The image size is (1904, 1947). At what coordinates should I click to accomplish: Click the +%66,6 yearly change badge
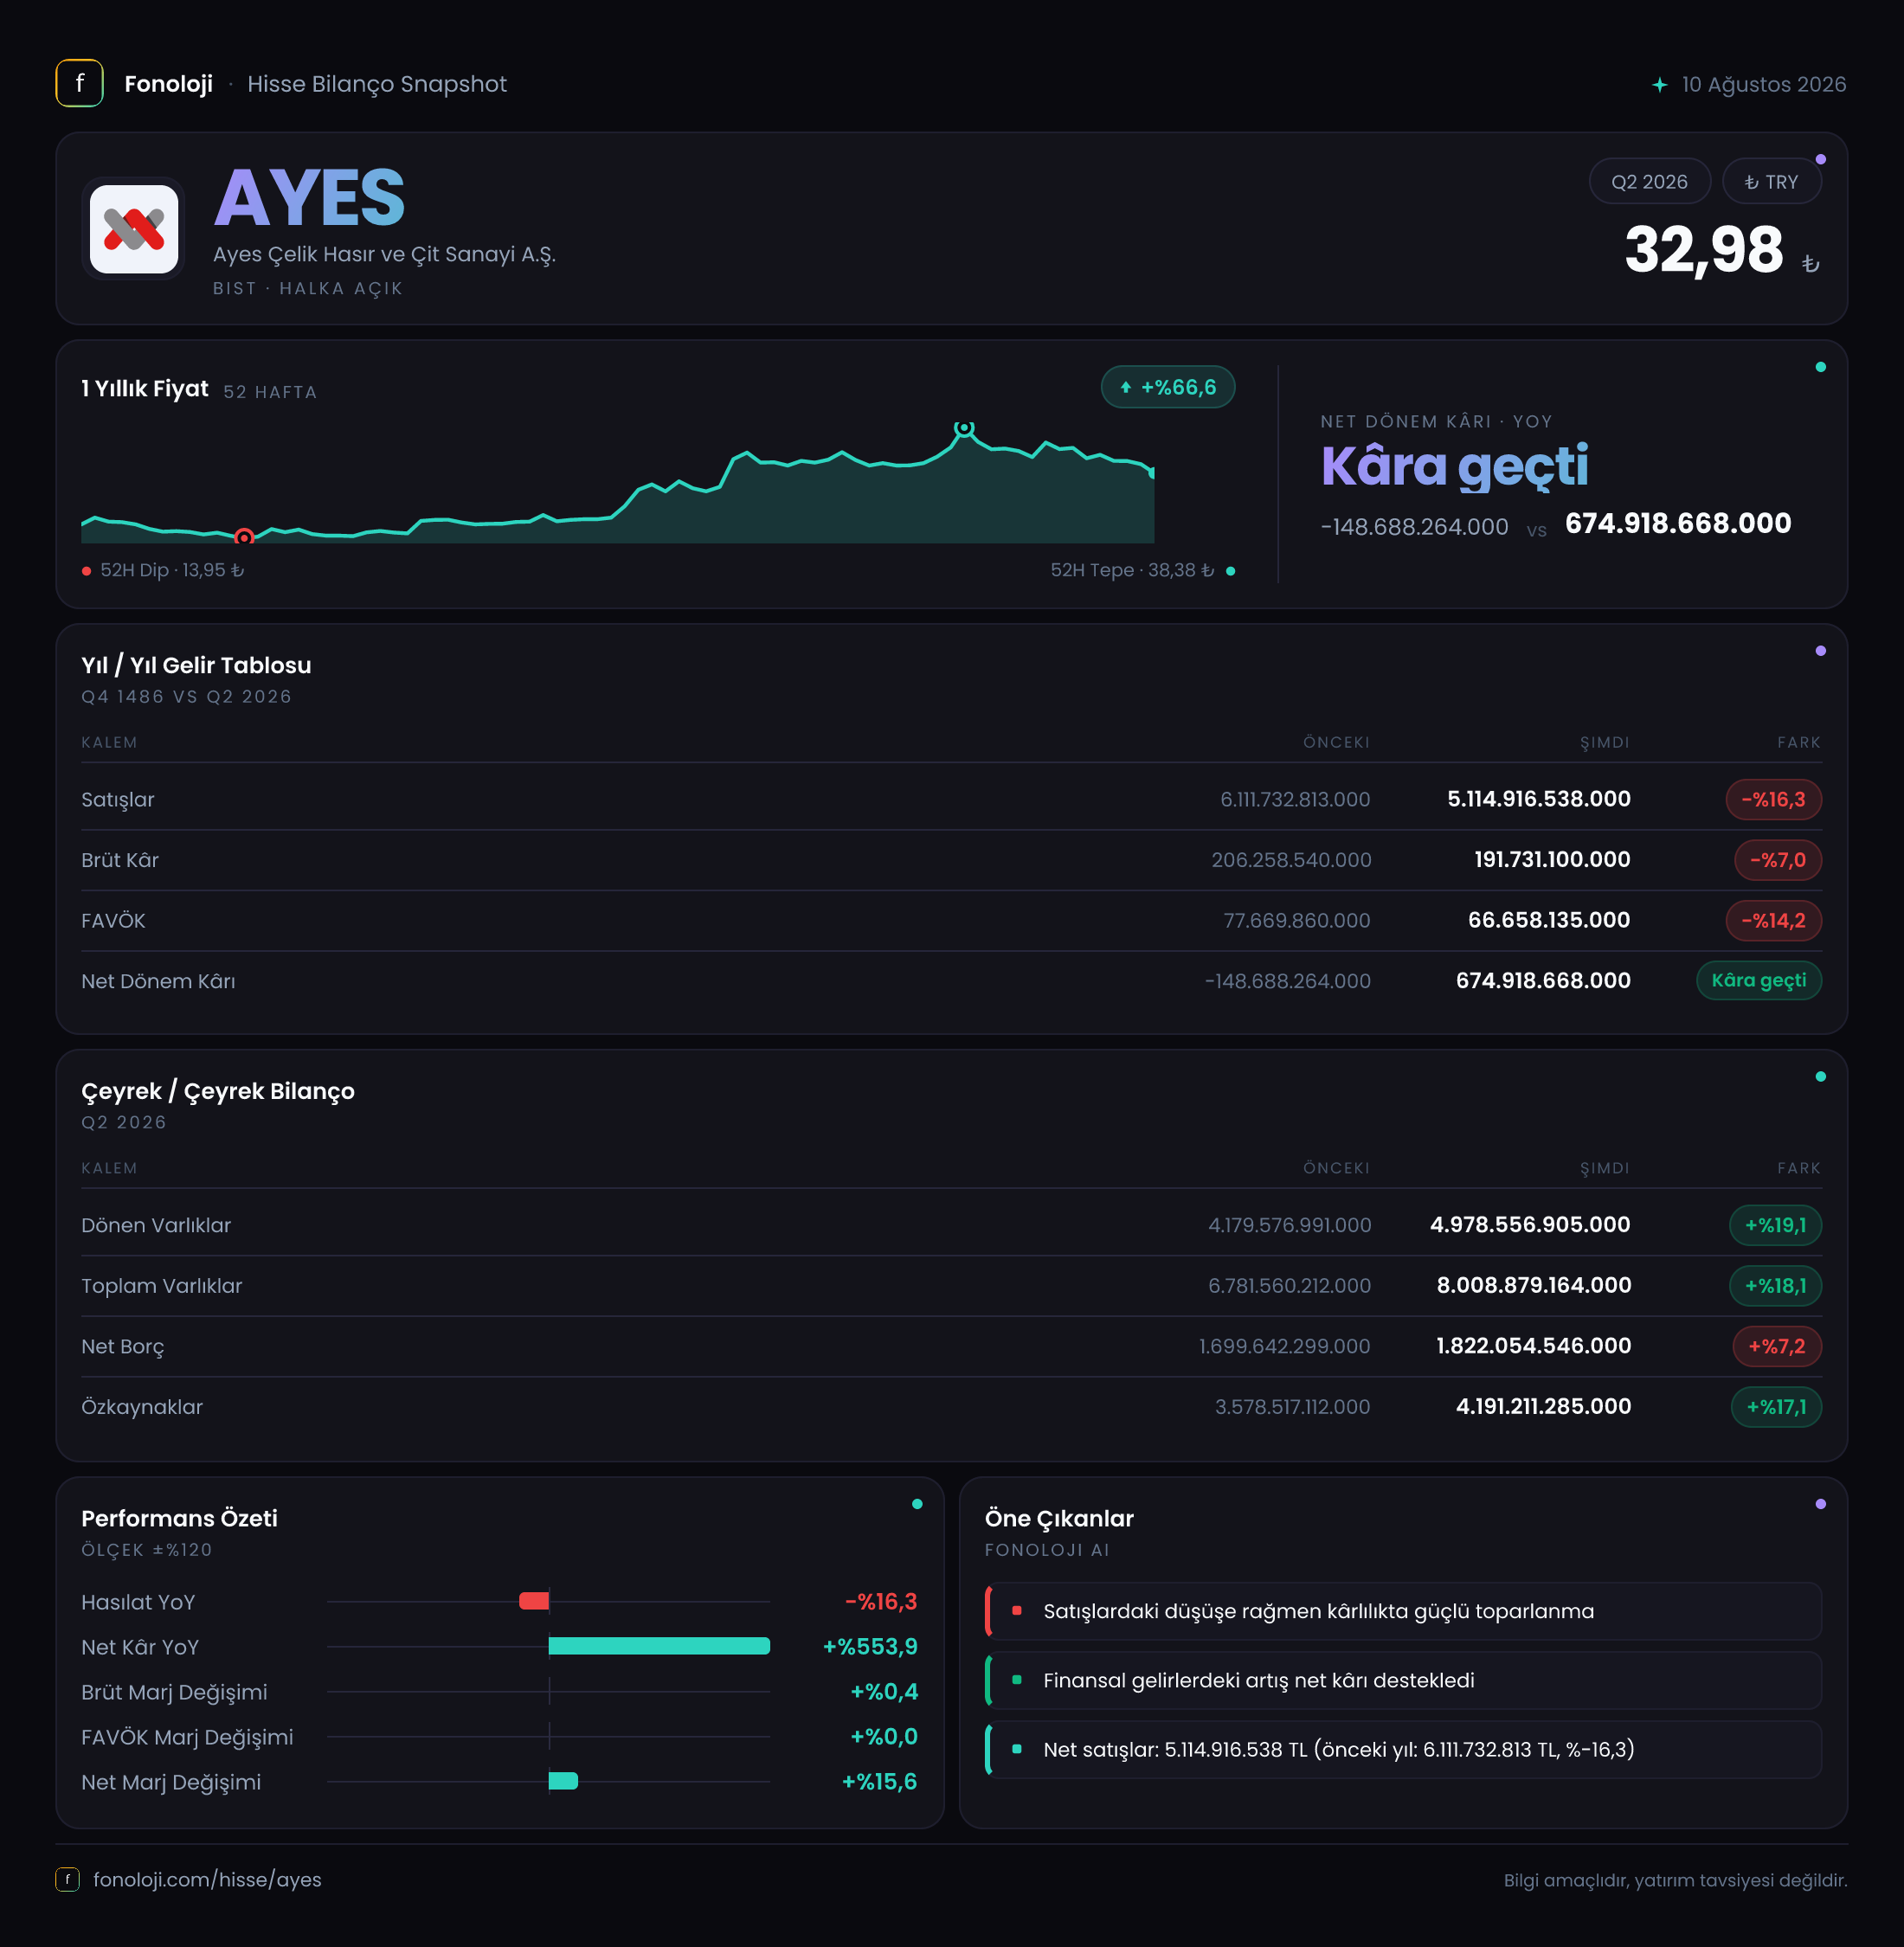pos(1167,387)
